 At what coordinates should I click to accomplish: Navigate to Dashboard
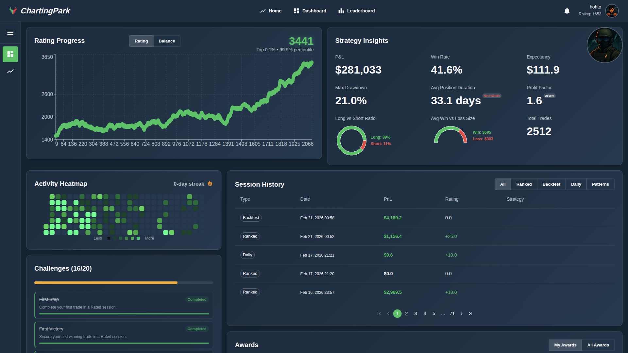(x=310, y=11)
